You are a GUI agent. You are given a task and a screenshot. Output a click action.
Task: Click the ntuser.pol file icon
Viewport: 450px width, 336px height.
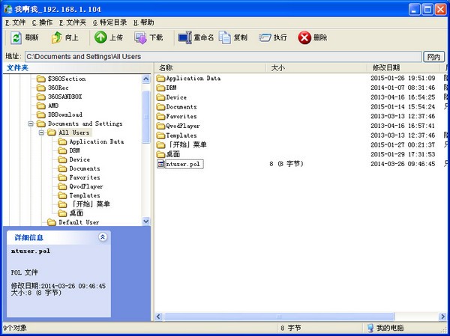coord(161,164)
